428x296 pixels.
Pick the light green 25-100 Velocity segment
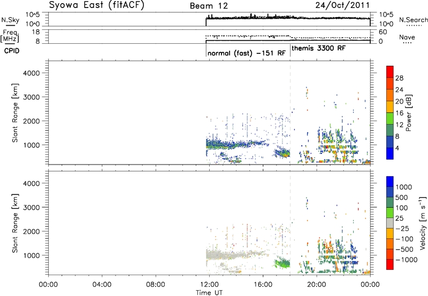390,213
